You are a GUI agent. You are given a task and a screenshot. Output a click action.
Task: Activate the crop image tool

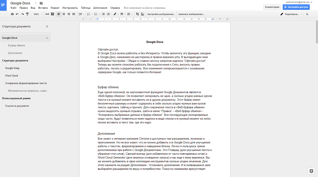(137, 14)
